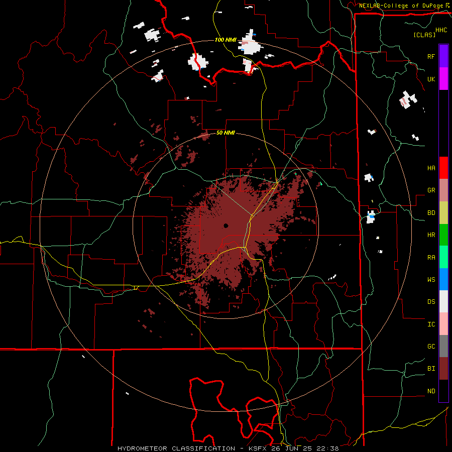The height and width of the screenshot is (452, 452).
Task: Click the WS blue legend swatch
Action: (x=443, y=279)
